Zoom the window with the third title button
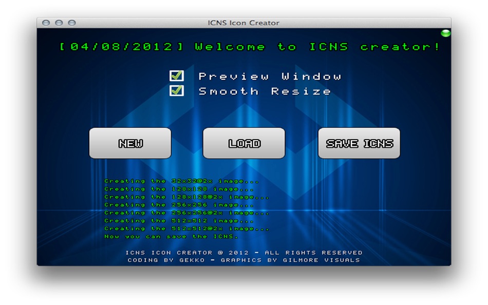The height and width of the screenshot is (305, 488). 72,23
